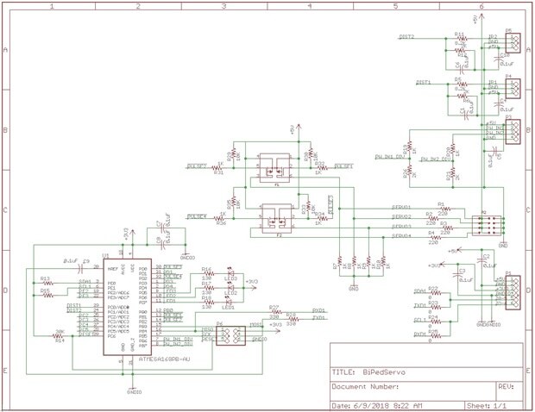Select resistor R24 on the SCL1 line
535x412 pixels.
point(435,321)
